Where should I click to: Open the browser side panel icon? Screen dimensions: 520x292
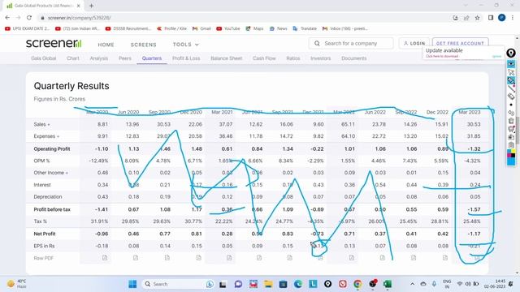click(491, 18)
